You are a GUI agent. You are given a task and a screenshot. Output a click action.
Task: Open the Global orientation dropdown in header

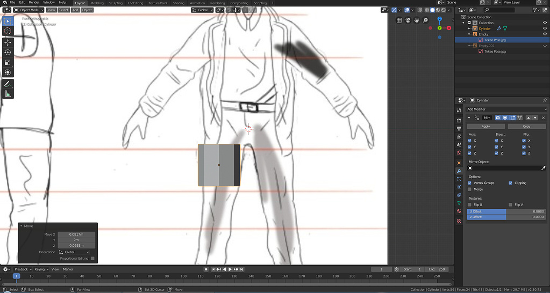(x=202, y=10)
